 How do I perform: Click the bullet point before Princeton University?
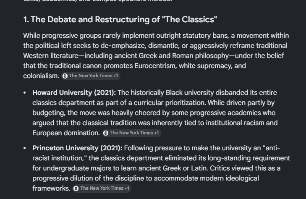pyautogui.click(x=25, y=148)
